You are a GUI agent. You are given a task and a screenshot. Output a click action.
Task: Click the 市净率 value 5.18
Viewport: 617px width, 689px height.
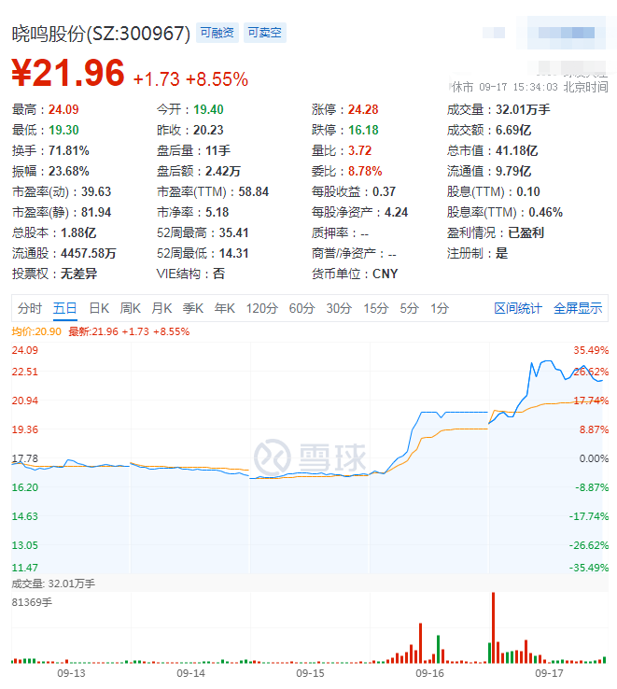click(217, 213)
